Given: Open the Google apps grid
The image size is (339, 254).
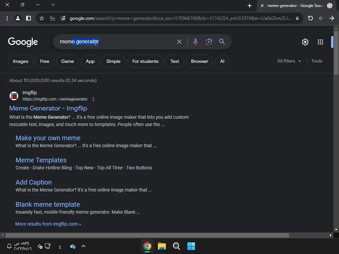Looking at the screenshot, I should pyautogui.click(x=320, y=42).
